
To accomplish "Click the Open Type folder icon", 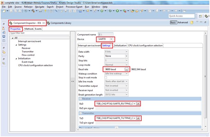I will click(133, 11).
